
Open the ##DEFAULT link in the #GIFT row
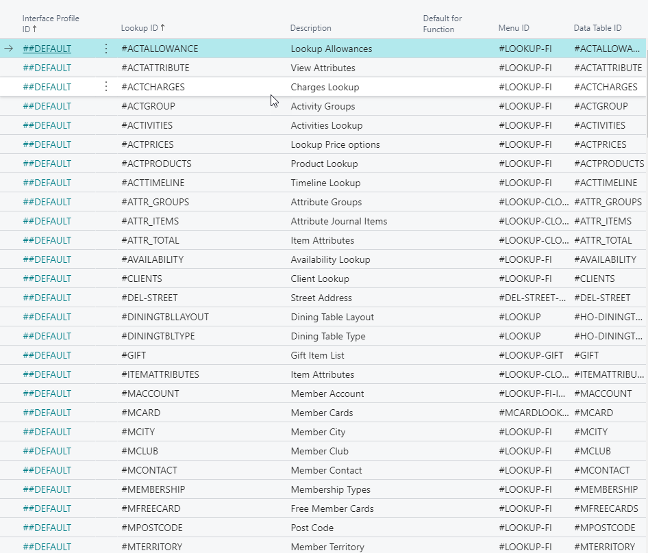click(x=47, y=355)
